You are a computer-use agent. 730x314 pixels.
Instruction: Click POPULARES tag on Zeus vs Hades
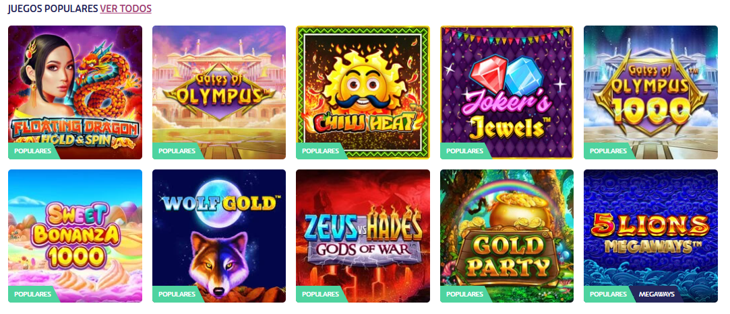320,294
